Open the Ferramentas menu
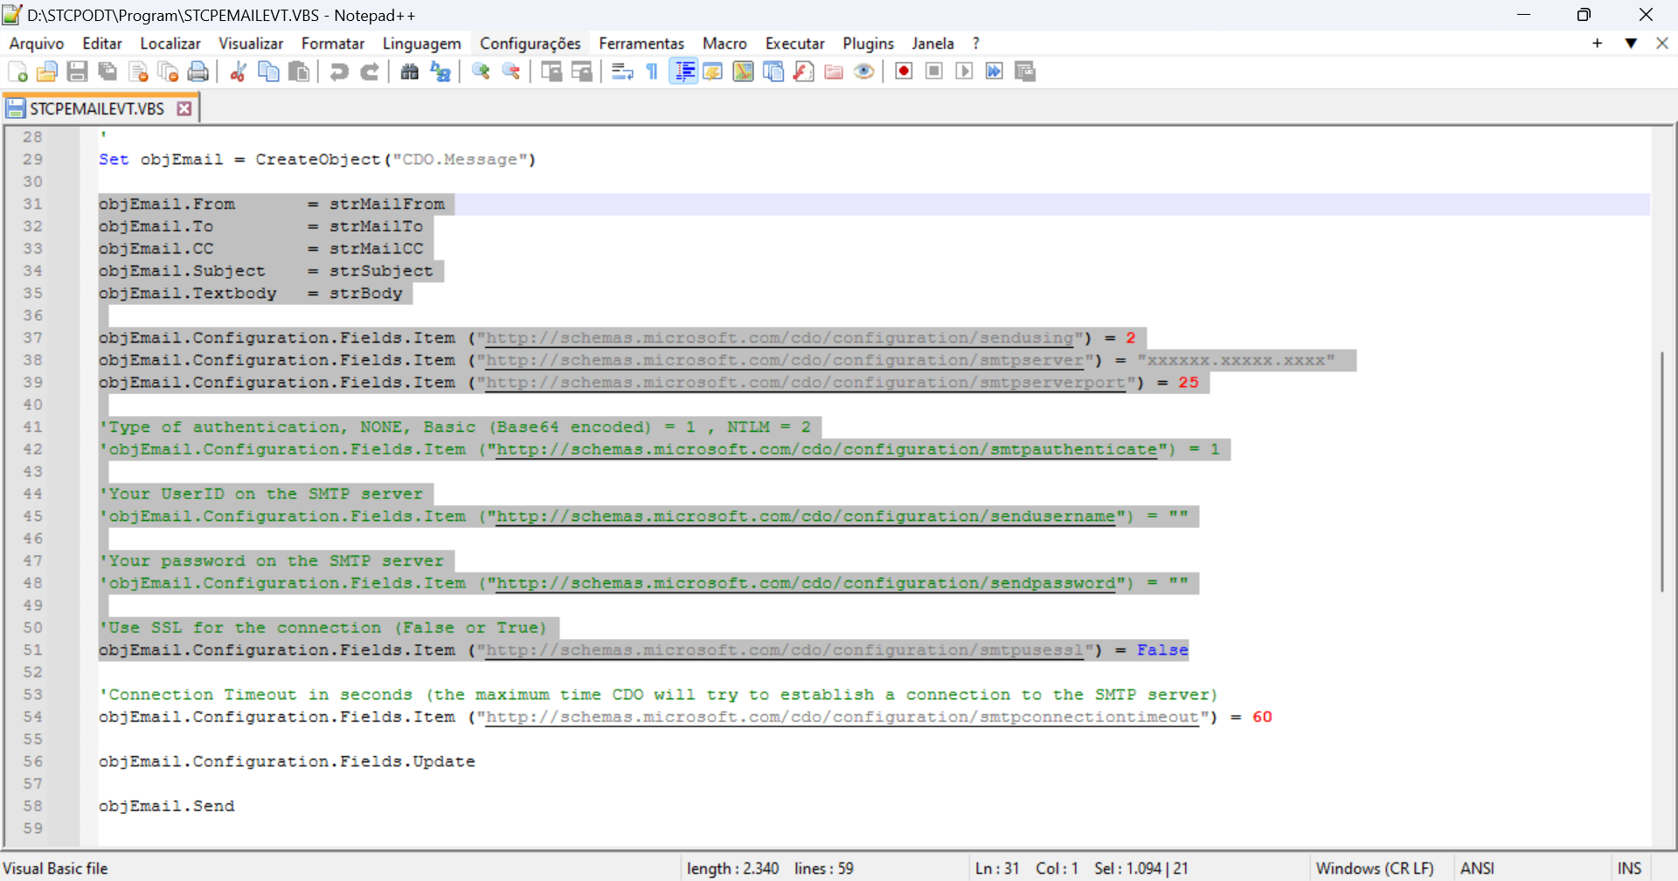Viewport: 1678px width, 881px height. point(641,44)
